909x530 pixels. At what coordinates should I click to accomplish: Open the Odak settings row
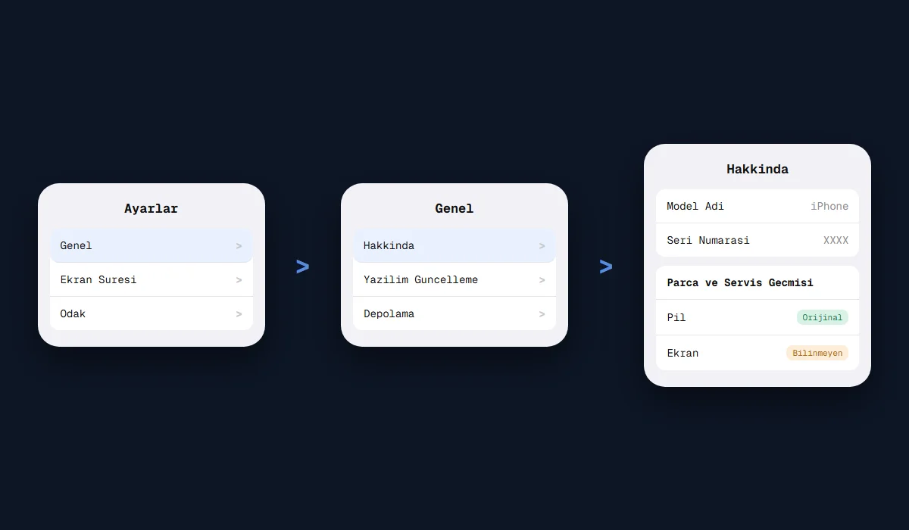click(x=151, y=313)
